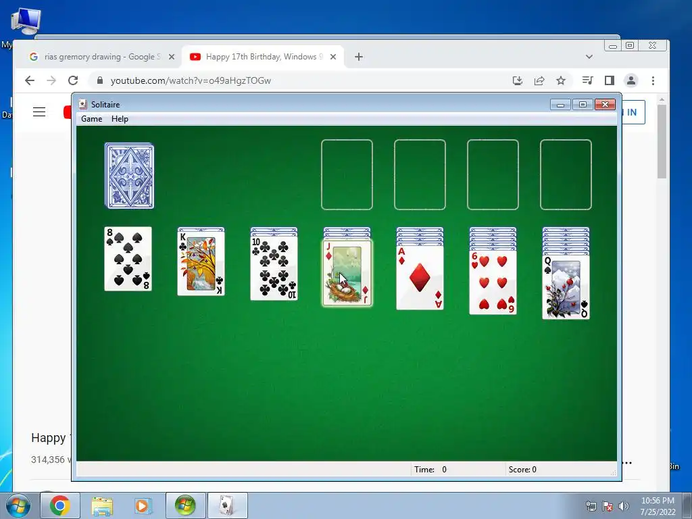
Task: Select the Ace of diamonds card
Action: coord(420,278)
